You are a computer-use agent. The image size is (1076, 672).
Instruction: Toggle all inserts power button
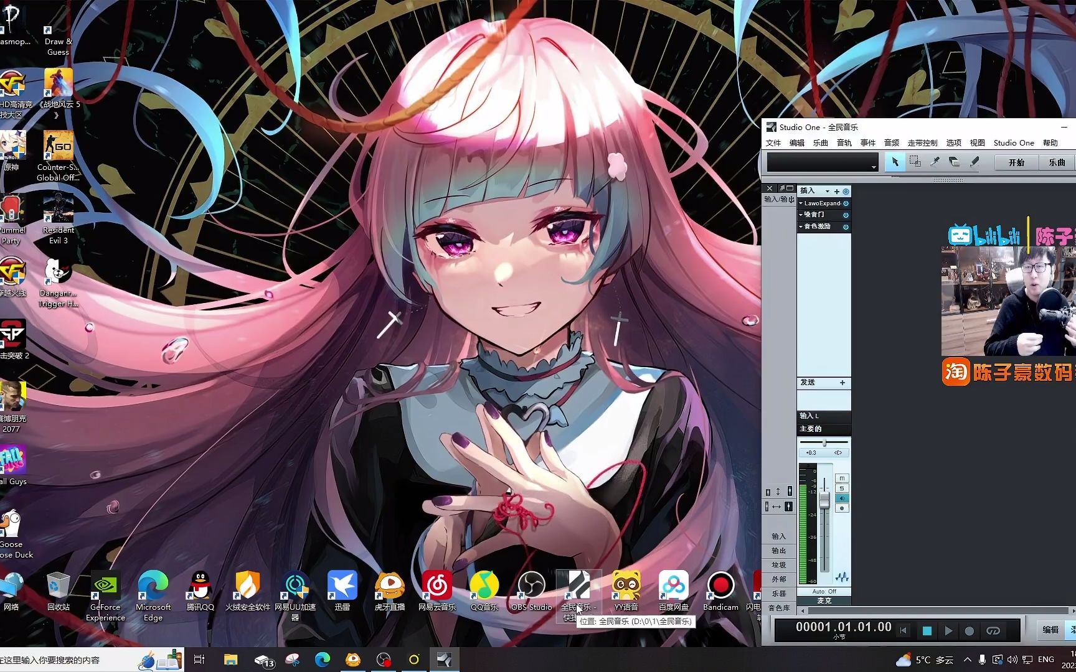(x=846, y=191)
